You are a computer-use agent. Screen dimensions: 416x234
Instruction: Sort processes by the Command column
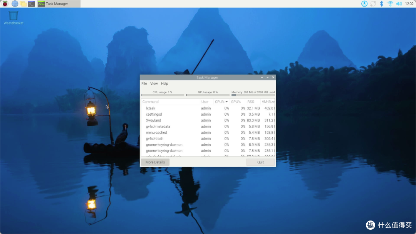pyautogui.click(x=170, y=102)
